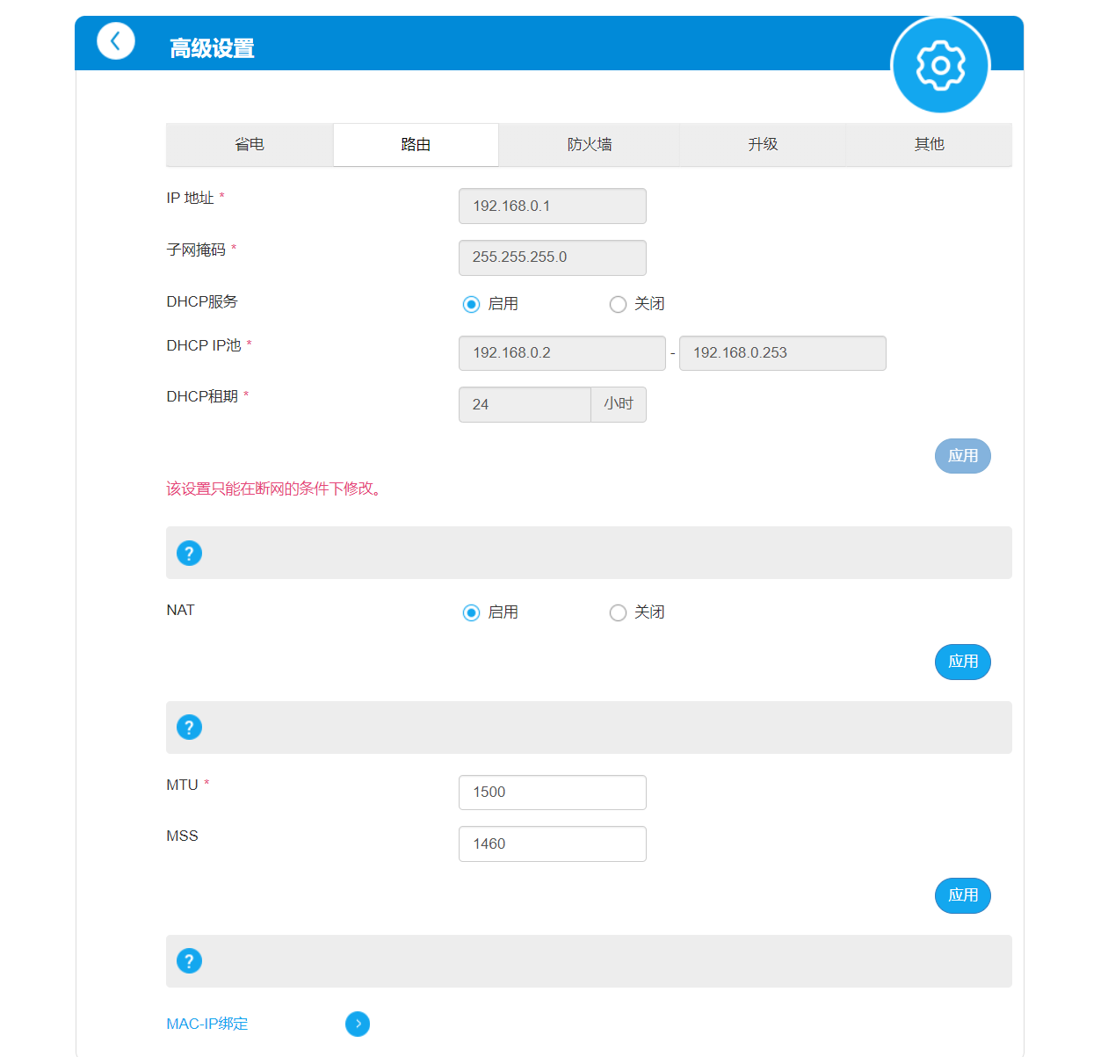Select the 其他 tab

[x=929, y=144]
